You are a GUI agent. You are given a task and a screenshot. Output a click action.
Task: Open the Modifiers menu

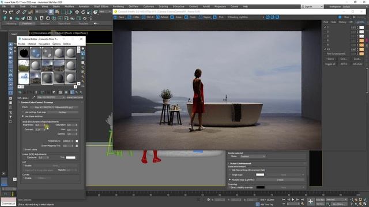pos(69,6)
